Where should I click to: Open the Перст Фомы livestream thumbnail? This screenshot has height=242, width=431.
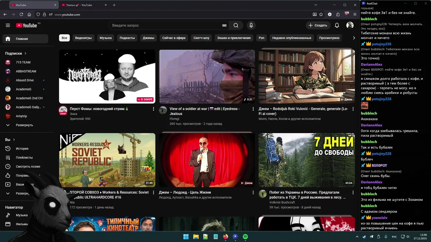pyautogui.click(x=107, y=77)
